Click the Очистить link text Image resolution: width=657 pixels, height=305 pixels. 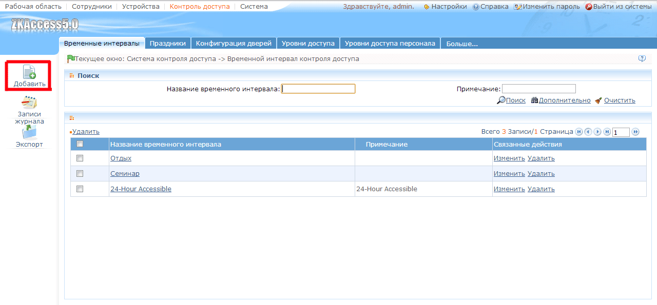tap(620, 100)
